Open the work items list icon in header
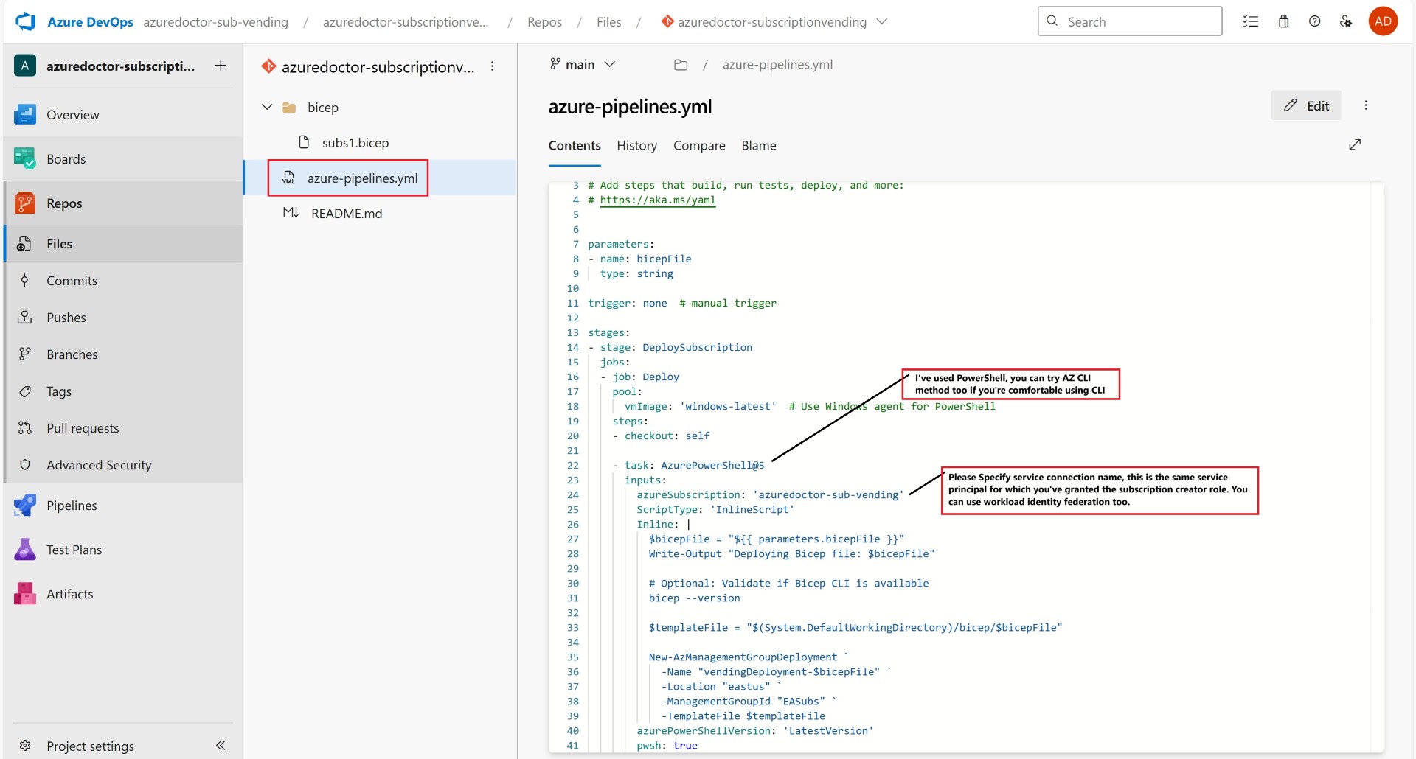 click(x=1251, y=21)
